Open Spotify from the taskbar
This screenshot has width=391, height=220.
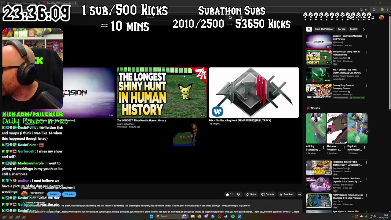233,216
